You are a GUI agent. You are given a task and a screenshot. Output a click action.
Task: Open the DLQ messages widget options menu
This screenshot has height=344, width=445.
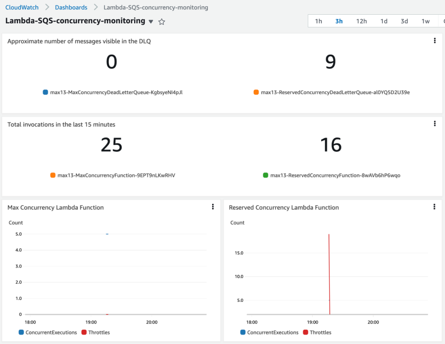[435, 40]
